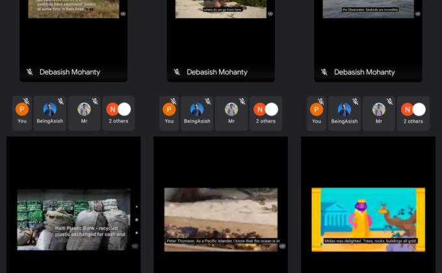
Task: Click muted mic icon beside Debasish Mohanty under seabirds video
Action: click(30, 72)
